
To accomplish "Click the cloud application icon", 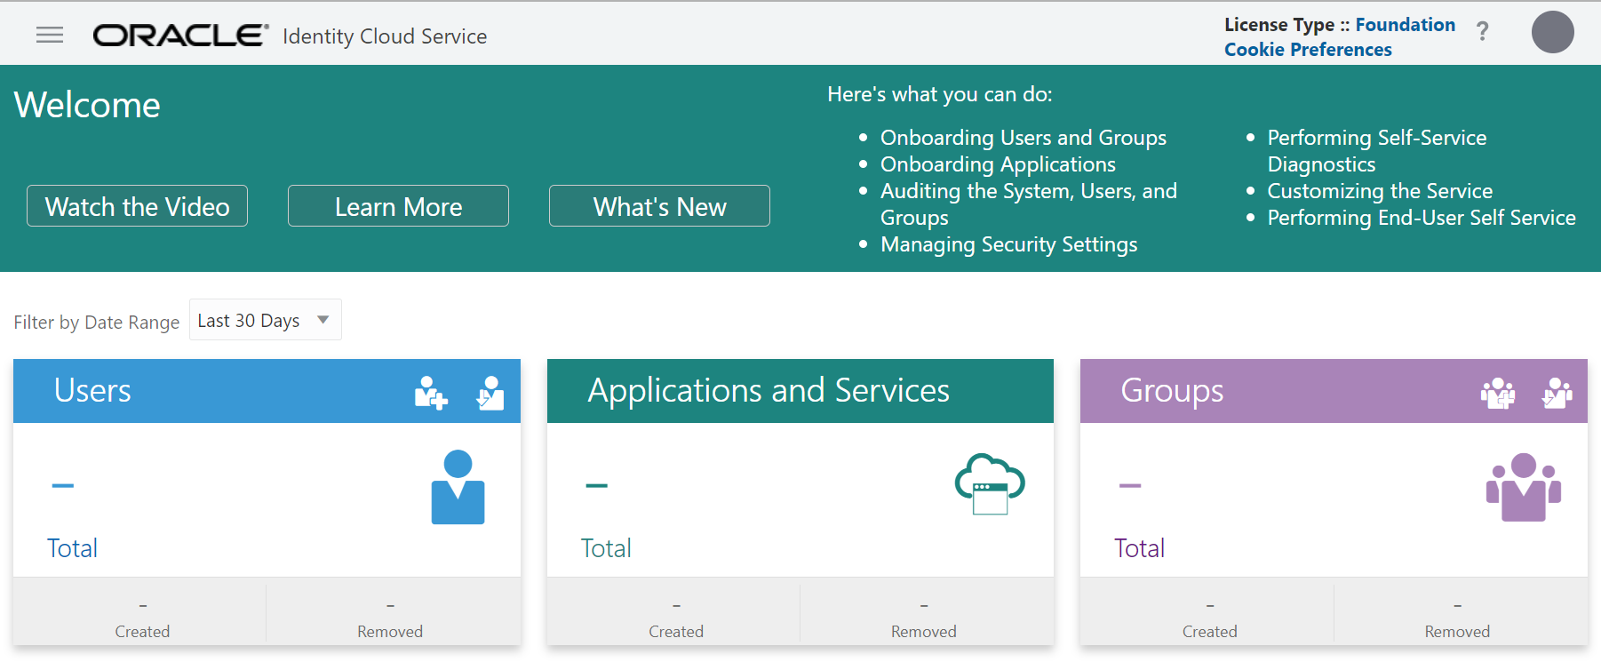I will 990,484.
